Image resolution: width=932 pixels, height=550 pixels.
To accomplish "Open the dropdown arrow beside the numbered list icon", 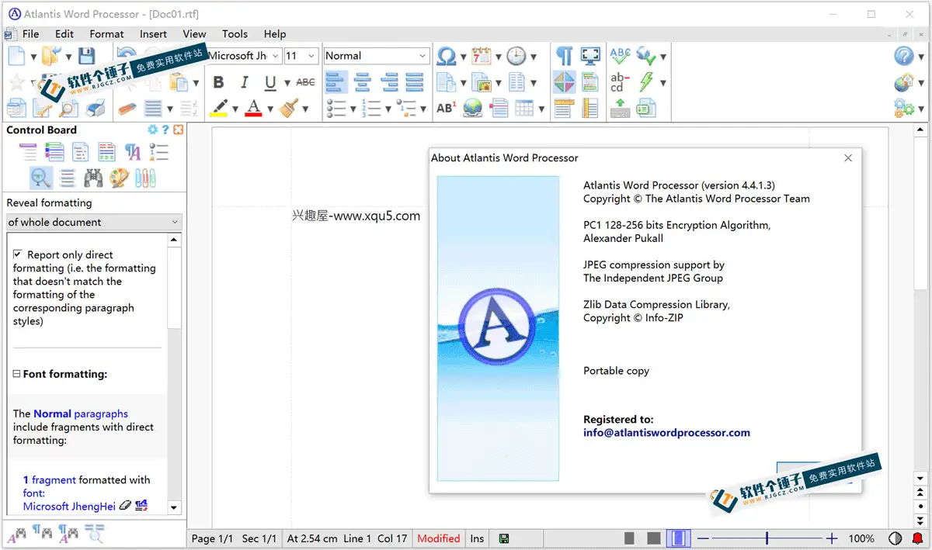I will [388, 109].
